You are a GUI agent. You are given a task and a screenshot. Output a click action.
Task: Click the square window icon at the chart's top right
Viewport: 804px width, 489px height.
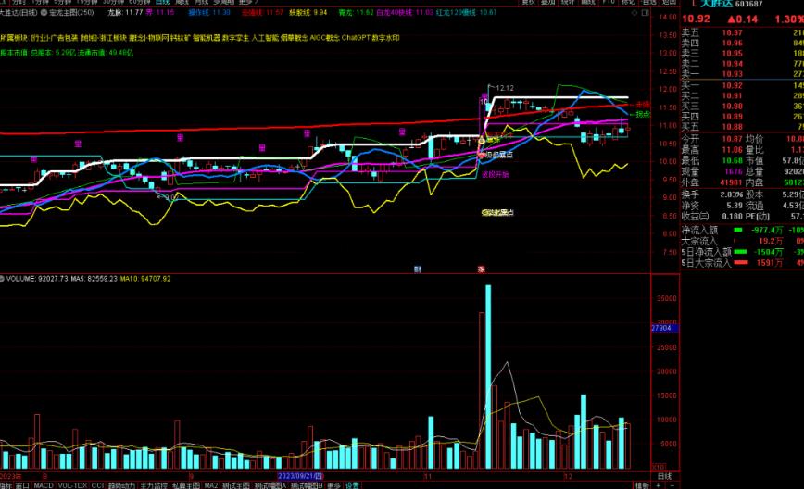pos(645,12)
